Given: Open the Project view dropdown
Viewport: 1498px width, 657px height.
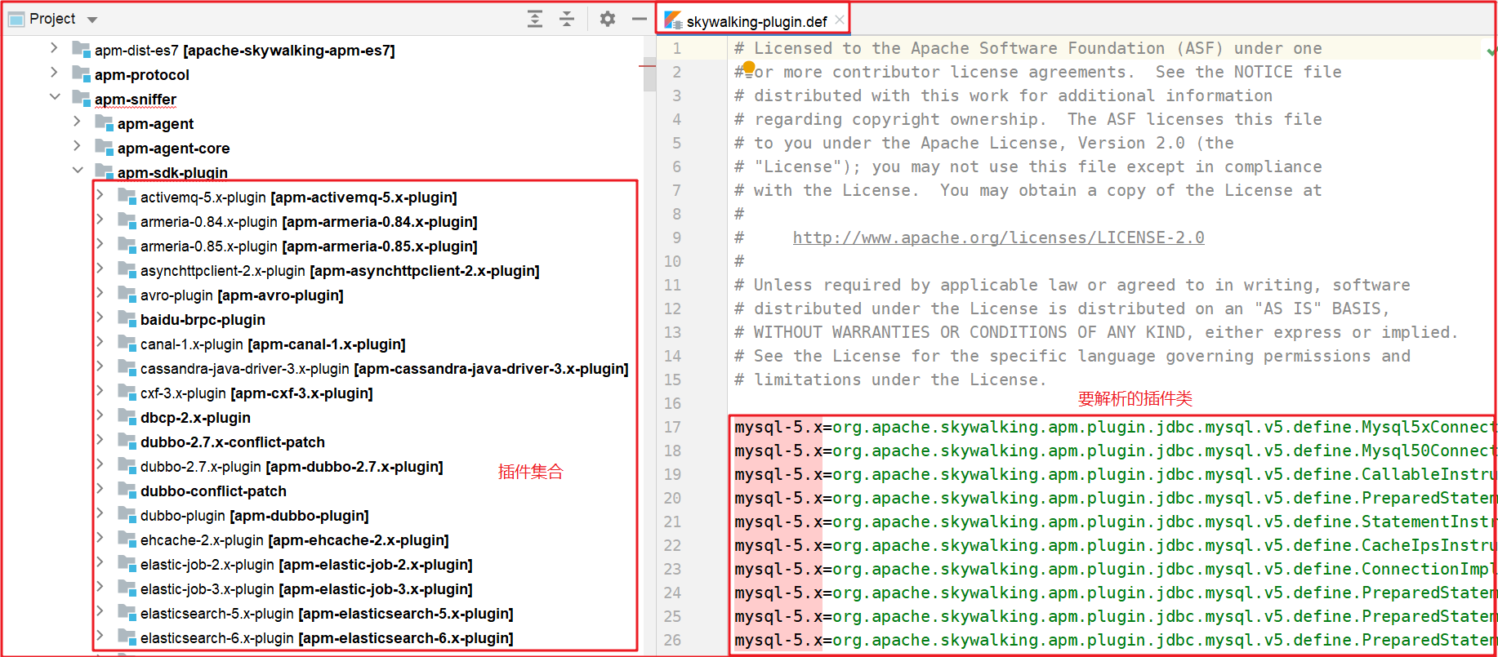Looking at the screenshot, I should [x=92, y=20].
